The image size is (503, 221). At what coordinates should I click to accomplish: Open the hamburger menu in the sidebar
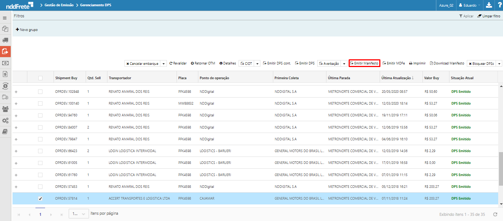(5, 18)
